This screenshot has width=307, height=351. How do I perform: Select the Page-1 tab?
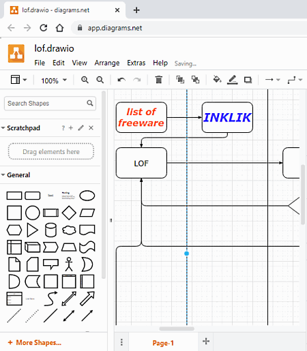tap(163, 343)
